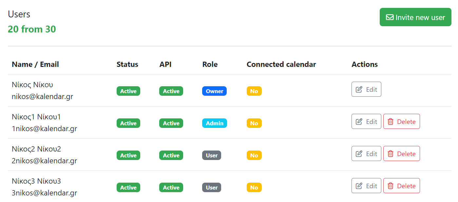Click the Role column header
This screenshot has width=458, height=202.
coord(210,64)
